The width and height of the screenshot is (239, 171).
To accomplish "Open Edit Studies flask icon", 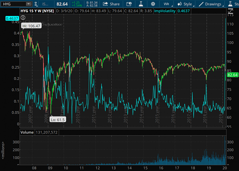I will [x=141, y=4].
